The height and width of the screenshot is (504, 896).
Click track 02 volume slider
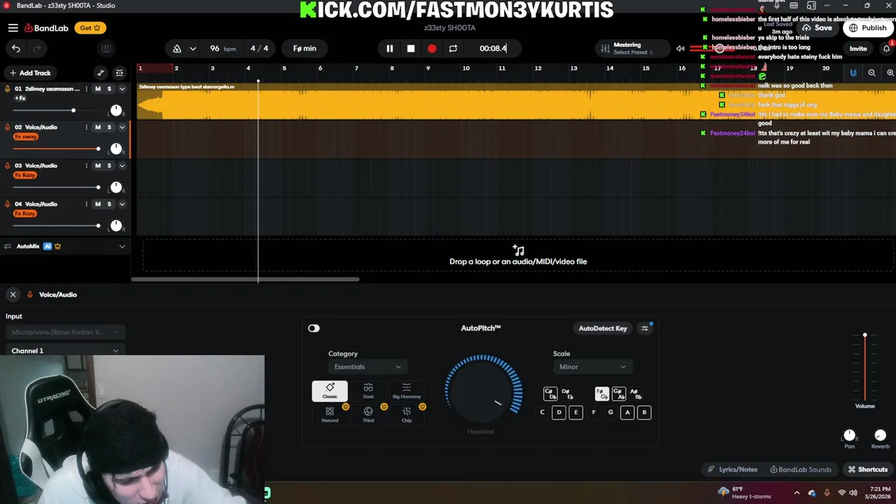pos(56,149)
